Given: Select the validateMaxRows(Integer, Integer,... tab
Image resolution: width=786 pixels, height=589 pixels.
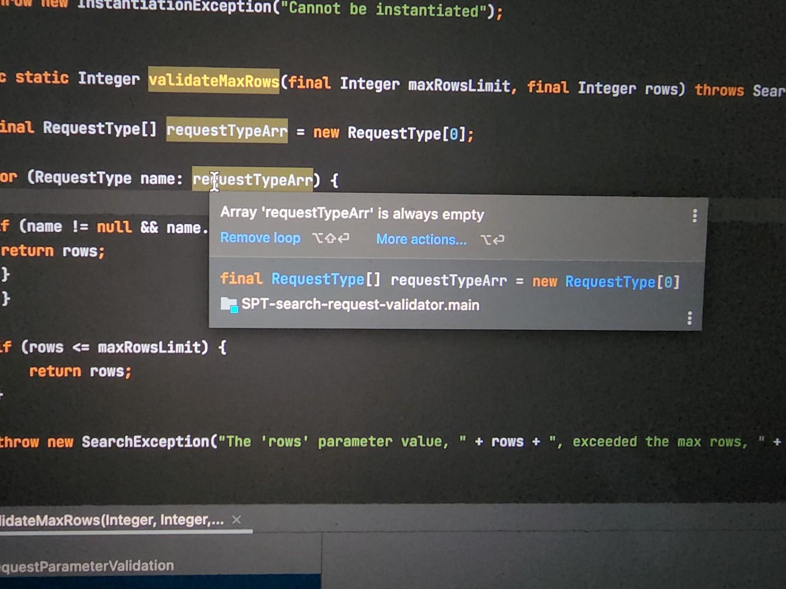Looking at the screenshot, I should 109,520.
